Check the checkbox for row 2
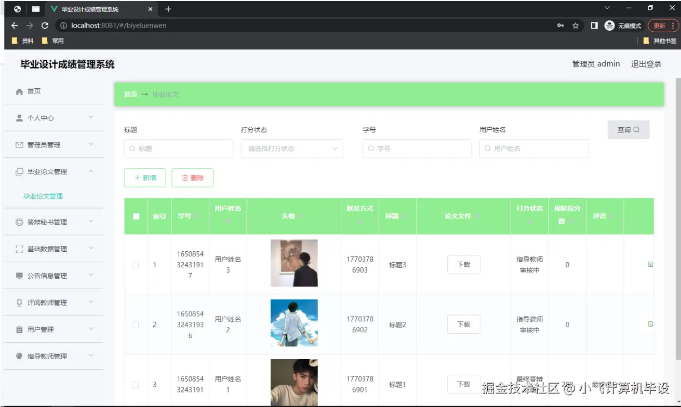681x407 pixels. click(x=136, y=325)
